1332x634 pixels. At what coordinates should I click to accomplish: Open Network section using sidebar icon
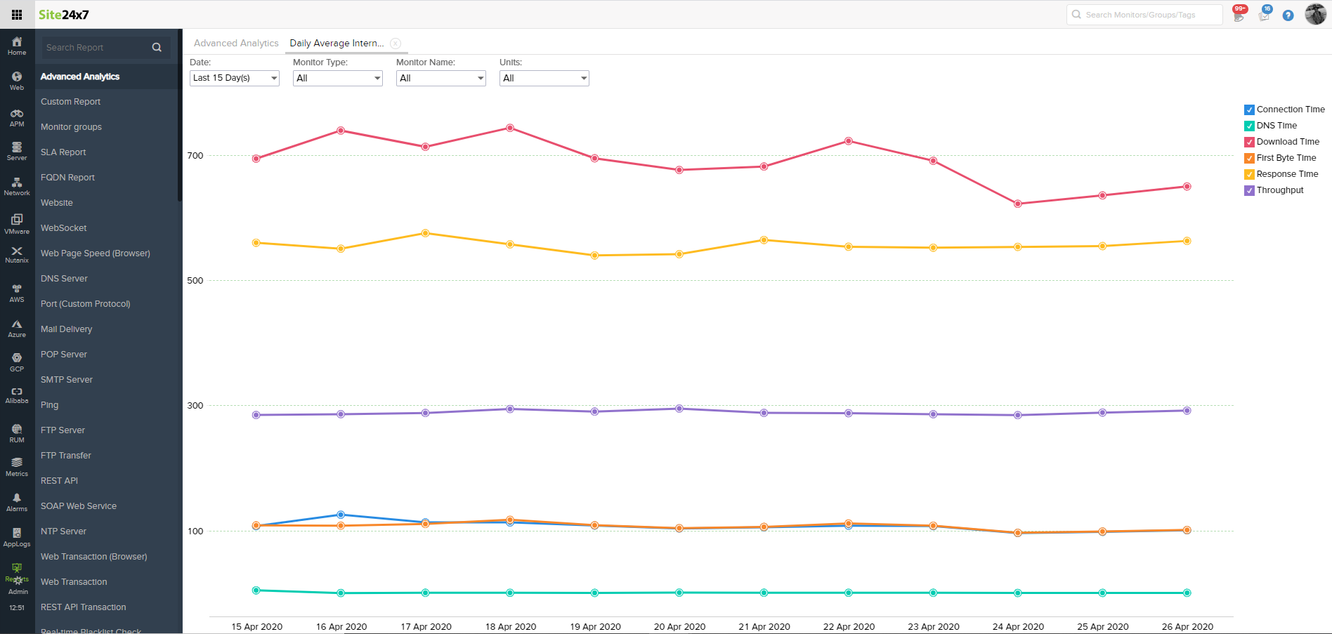coord(16,185)
